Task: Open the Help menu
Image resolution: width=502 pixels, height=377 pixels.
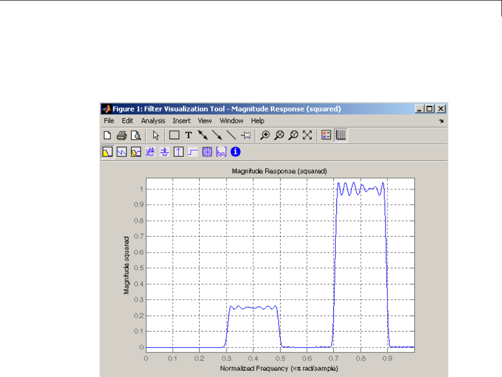Action: coord(257,121)
